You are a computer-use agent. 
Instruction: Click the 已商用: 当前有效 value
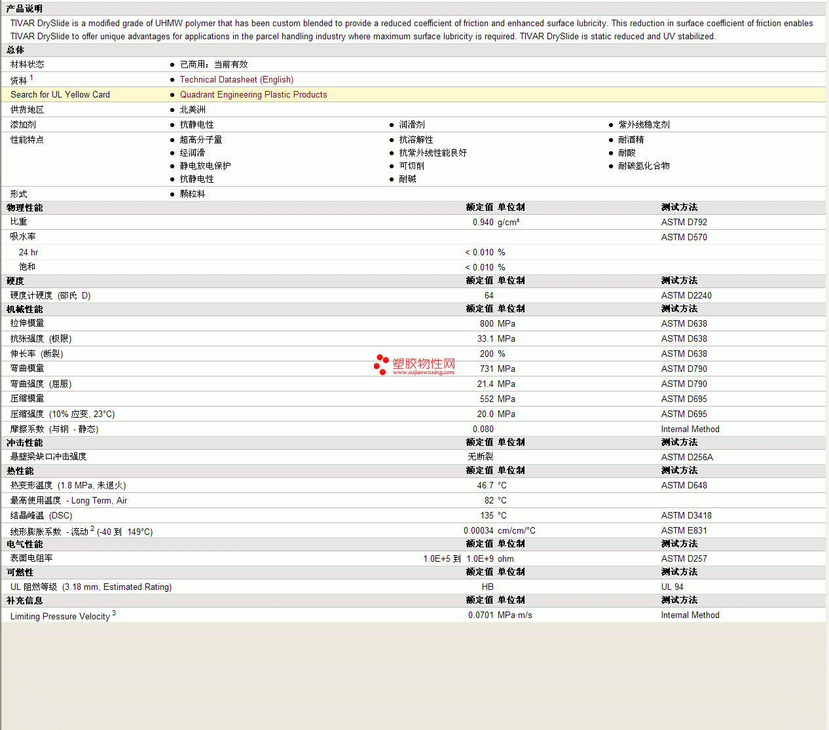pos(214,64)
